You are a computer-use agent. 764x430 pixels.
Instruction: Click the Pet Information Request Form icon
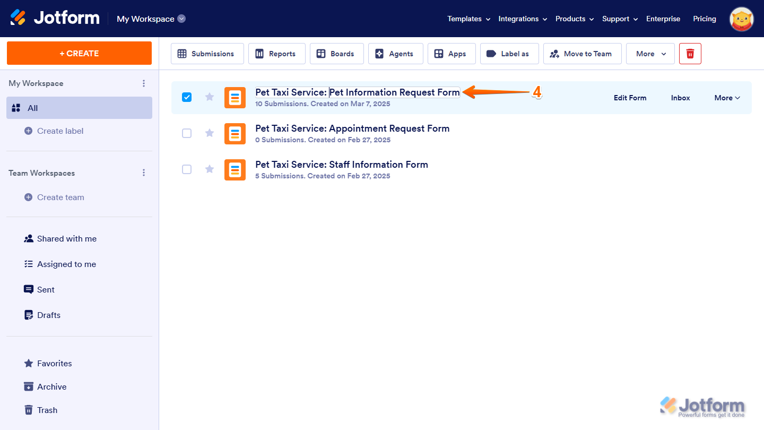pos(235,98)
